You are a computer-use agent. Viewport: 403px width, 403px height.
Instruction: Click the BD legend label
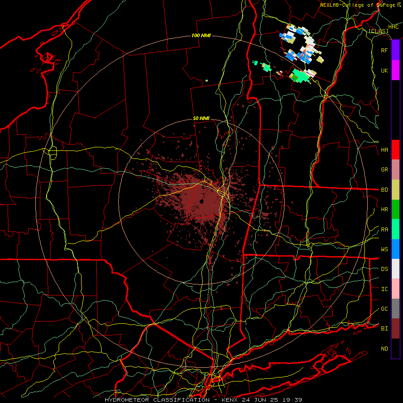click(x=384, y=190)
